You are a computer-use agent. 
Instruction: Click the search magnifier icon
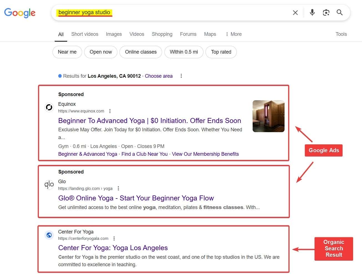tap(340, 12)
